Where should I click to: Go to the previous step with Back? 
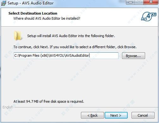tap(92, 115)
